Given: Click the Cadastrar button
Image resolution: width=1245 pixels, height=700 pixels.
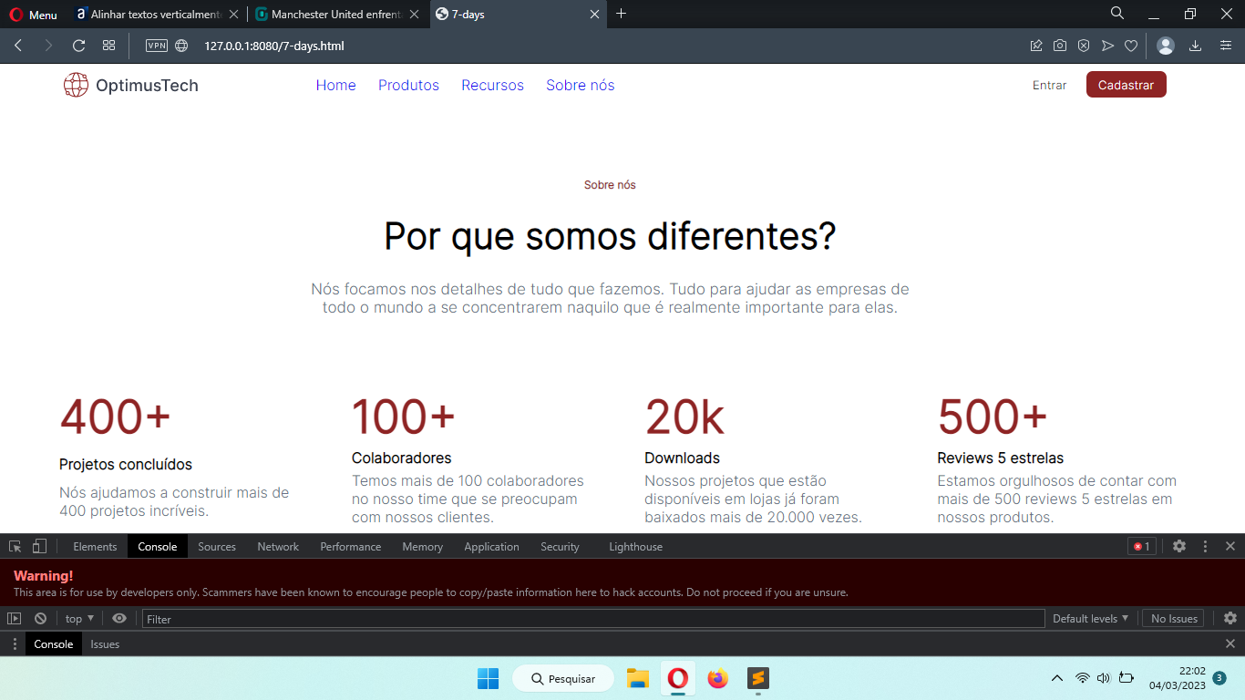Looking at the screenshot, I should (x=1127, y=85).
